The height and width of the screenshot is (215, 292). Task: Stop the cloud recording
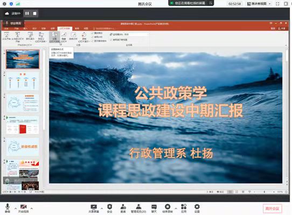click(x=34, y=13)
